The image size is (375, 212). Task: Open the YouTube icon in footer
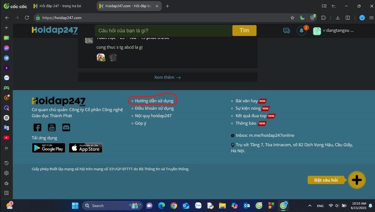click(x=52, y=127)
